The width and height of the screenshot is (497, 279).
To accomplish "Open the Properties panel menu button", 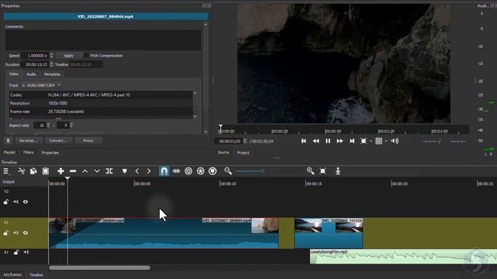I will [x=9, y=140].
